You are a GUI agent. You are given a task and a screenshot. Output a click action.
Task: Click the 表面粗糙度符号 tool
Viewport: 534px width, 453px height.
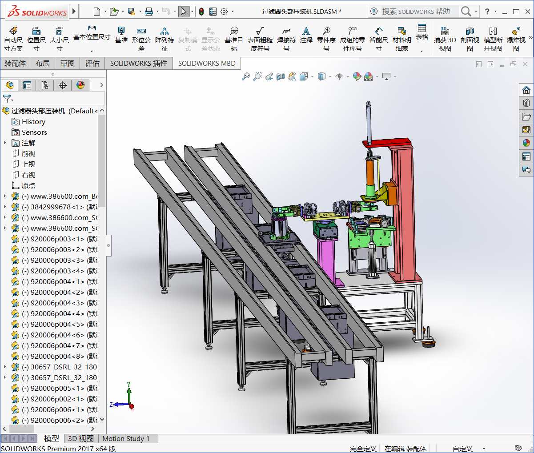[260, 39]
